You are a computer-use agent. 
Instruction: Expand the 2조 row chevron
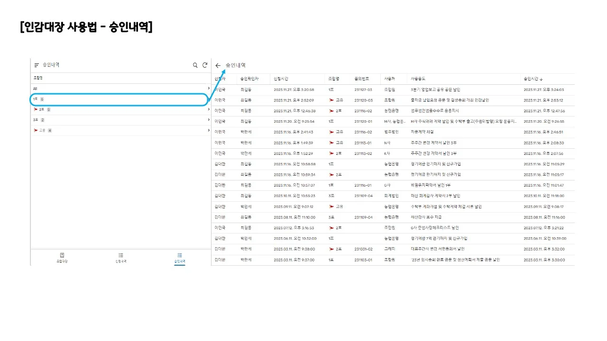[208, 109]
